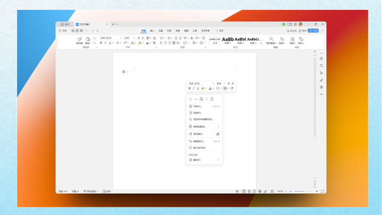The width and height of the screenshot is (382, 215).
Task: Choose Bullets and Numbering in context menu
Action: click(204, 119)
